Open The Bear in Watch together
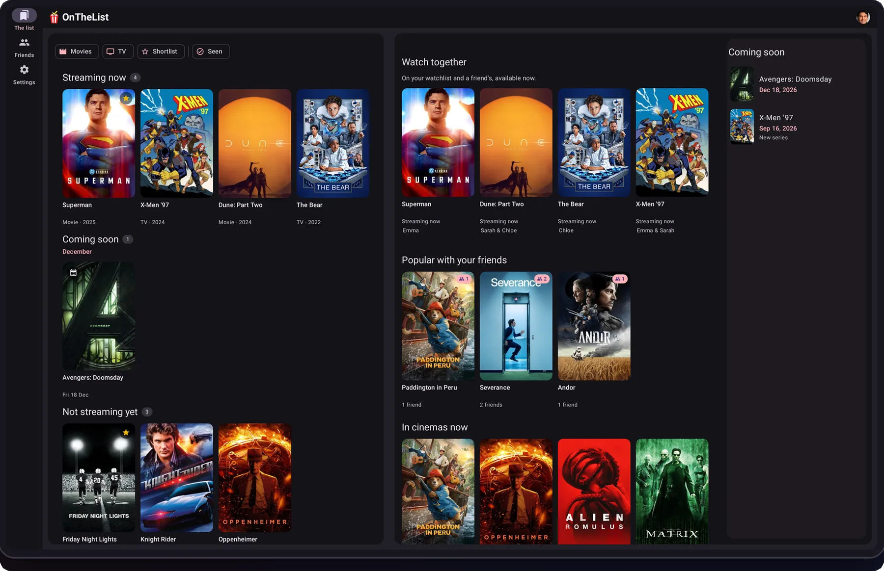 point(594,142)
